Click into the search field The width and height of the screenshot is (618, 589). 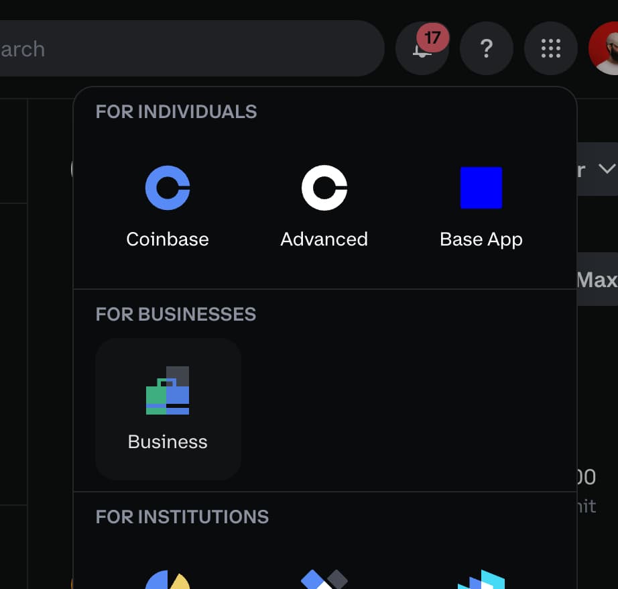point(188,48)
